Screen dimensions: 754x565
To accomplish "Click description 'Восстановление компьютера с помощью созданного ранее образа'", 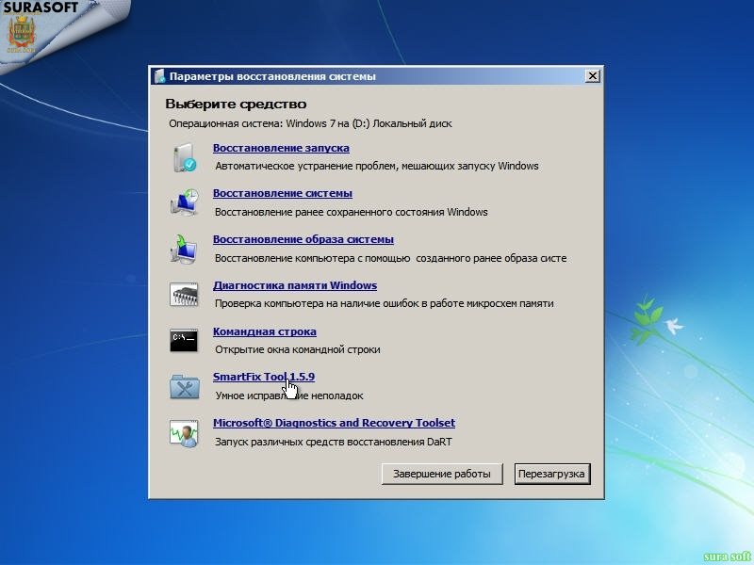I will click(391, 258).
